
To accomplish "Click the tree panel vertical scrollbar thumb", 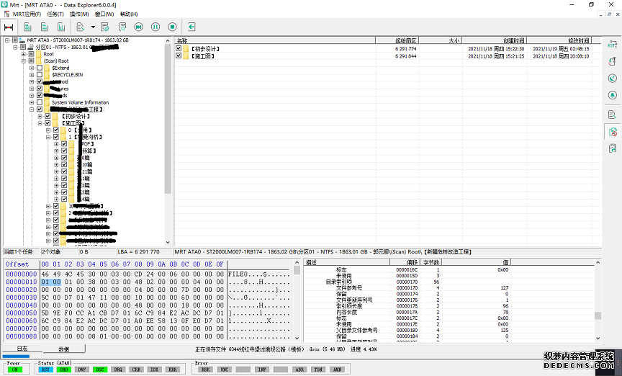I will [x=168, y=118].
